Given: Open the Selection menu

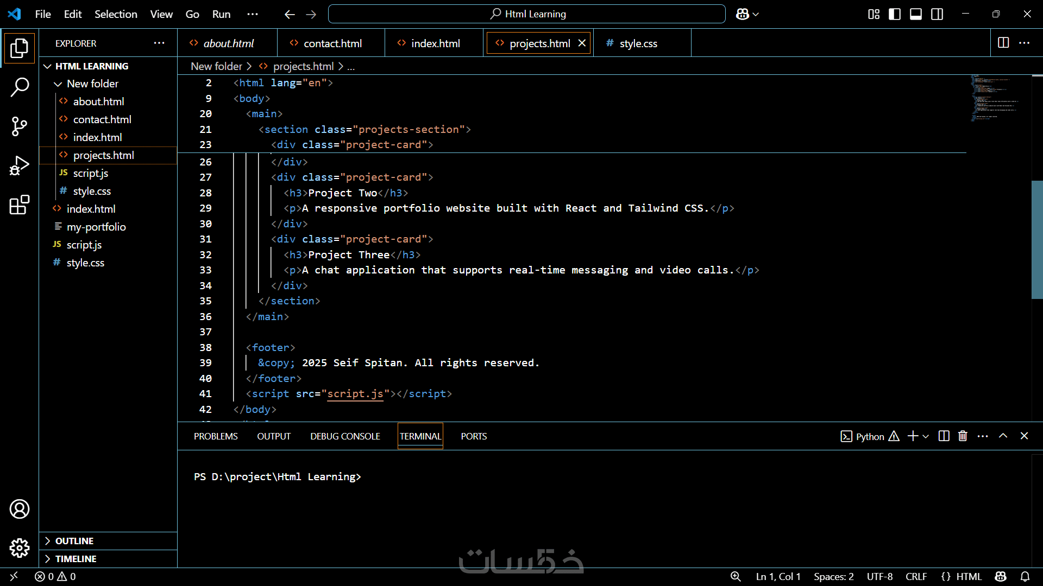Looking at the screenshot, I should pyautogui.click(x=116, y=14).
